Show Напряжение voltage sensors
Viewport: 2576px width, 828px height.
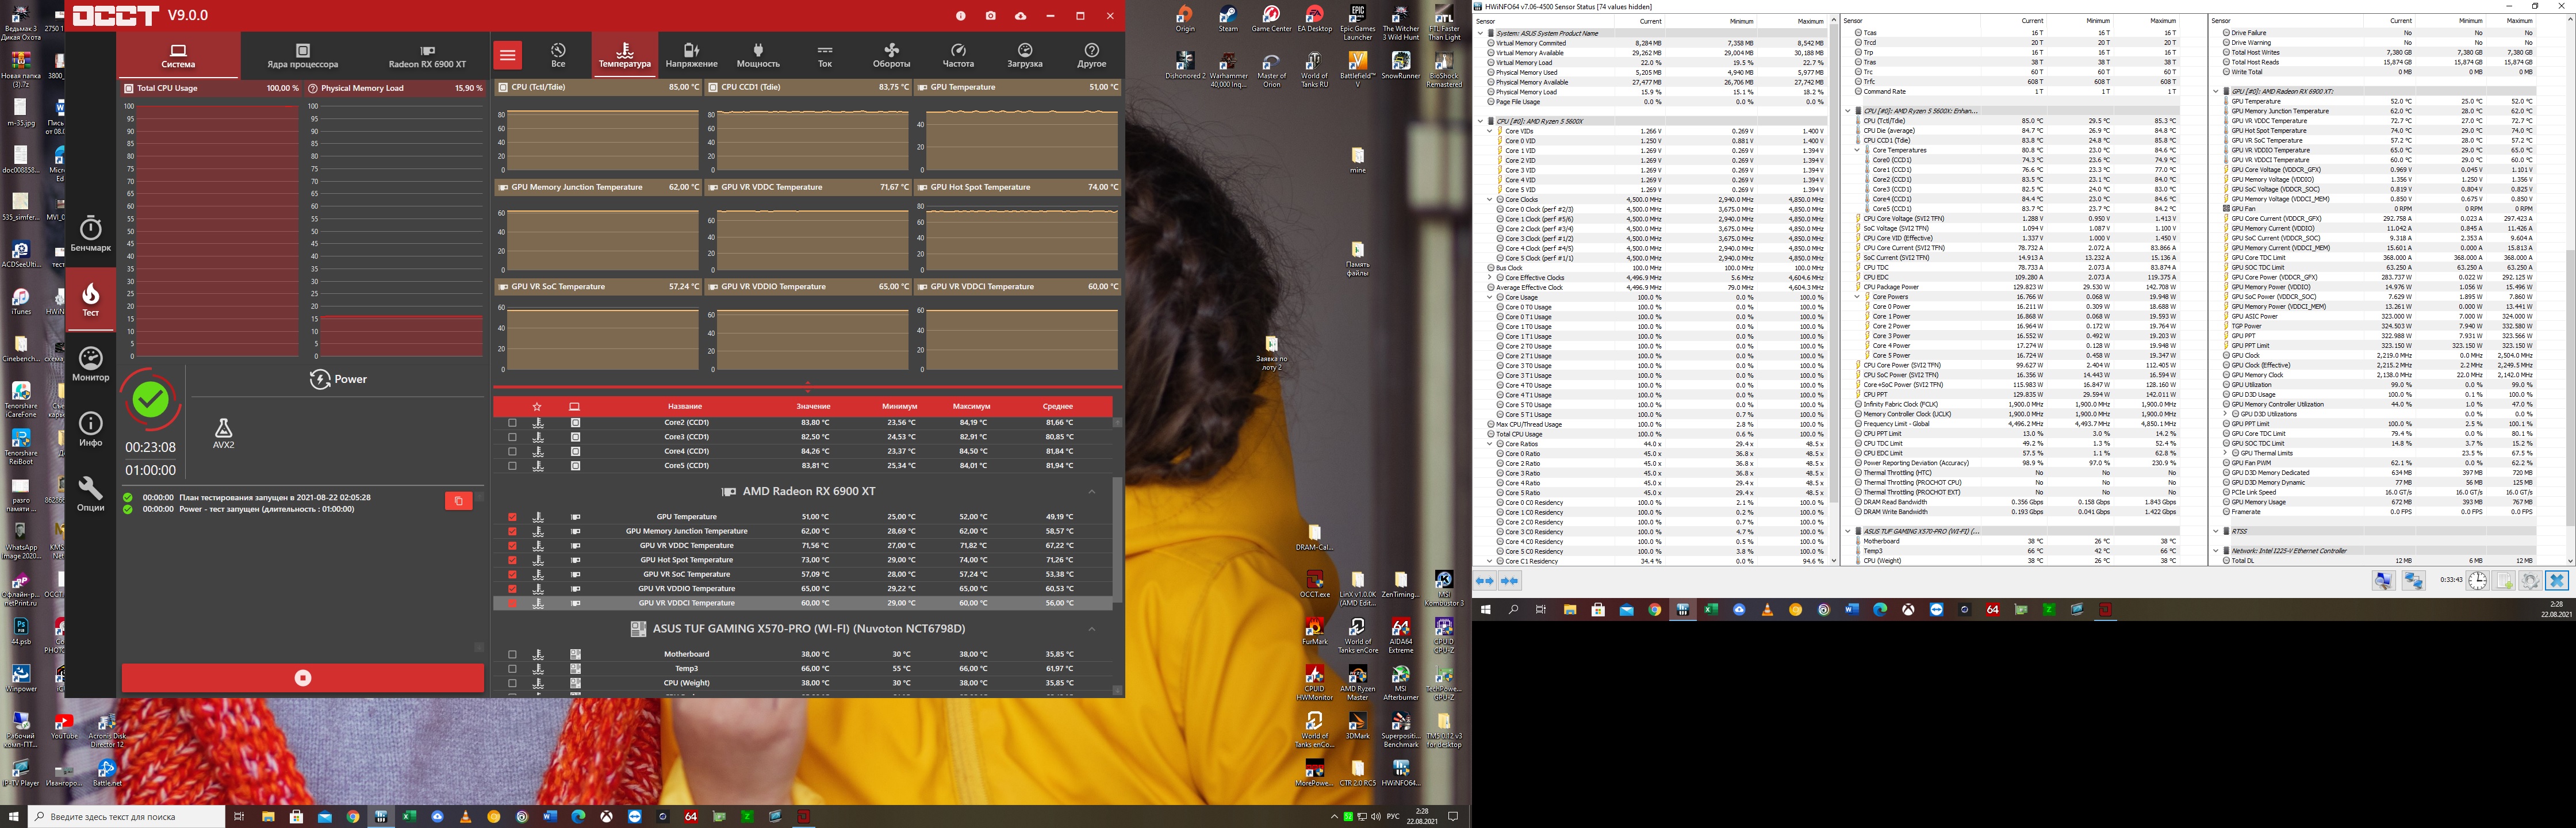click(691, 56)
